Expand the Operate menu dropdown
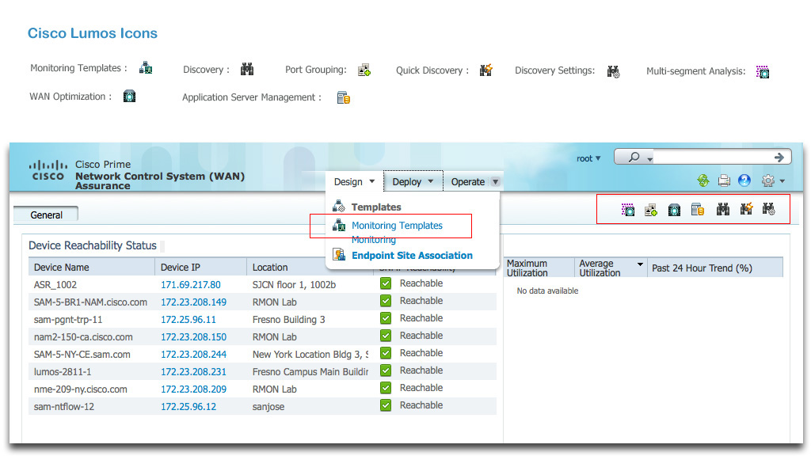811x475 pixels. tap(474, 182)
